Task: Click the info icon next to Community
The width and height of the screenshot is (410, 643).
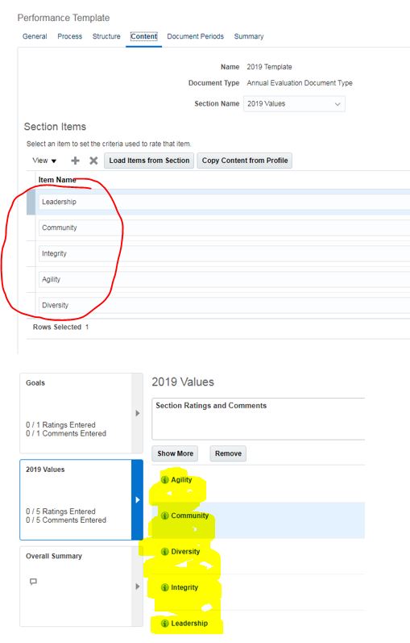Action: tap(164, 516)
